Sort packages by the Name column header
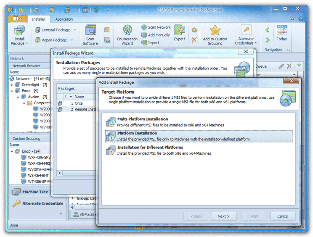The height and width of the screenshot is (237, 313). click(x=85, y=97)
